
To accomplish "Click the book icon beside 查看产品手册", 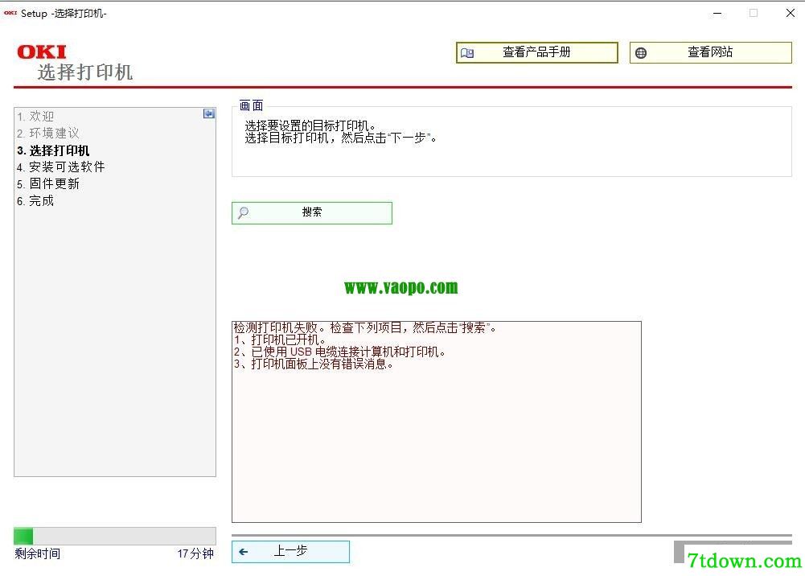I will [x=467, y=53].
